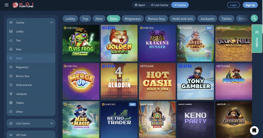Switch to the Live Casino top tab
The height and width of the screenshot is (138, 263).
pyautogui.click(x=159, y=5)
